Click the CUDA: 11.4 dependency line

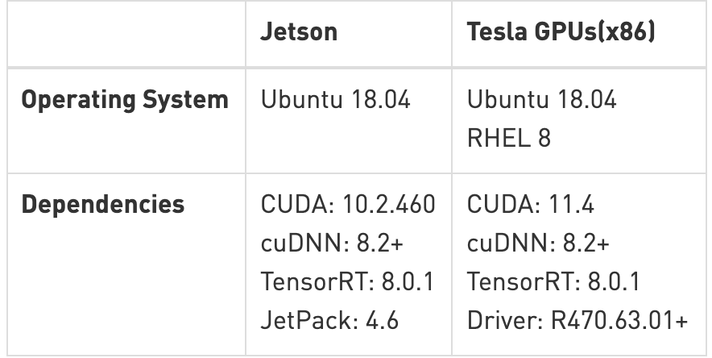(530, 204)
